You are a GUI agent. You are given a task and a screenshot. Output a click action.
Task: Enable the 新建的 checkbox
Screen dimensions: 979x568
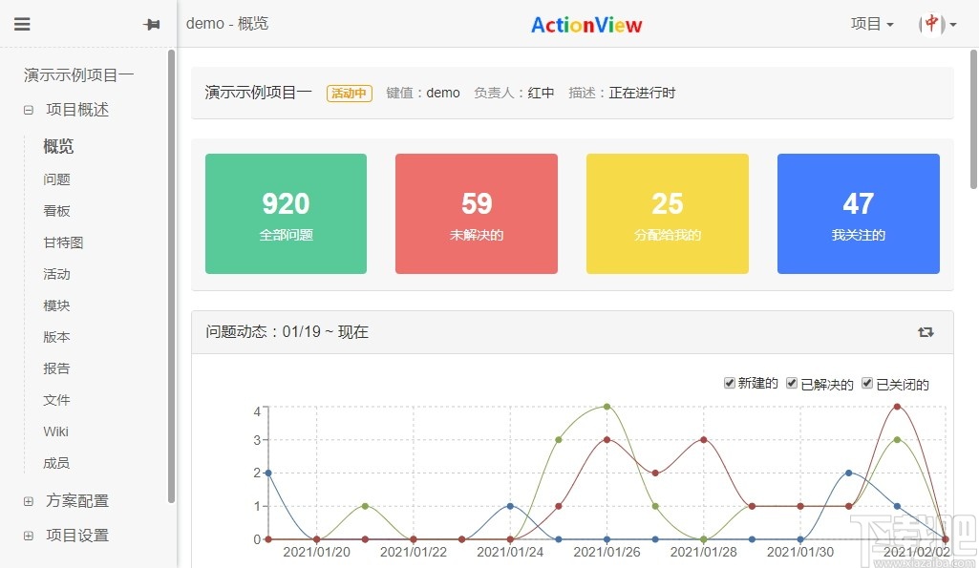pyautogui.click(x=729, y=382)
